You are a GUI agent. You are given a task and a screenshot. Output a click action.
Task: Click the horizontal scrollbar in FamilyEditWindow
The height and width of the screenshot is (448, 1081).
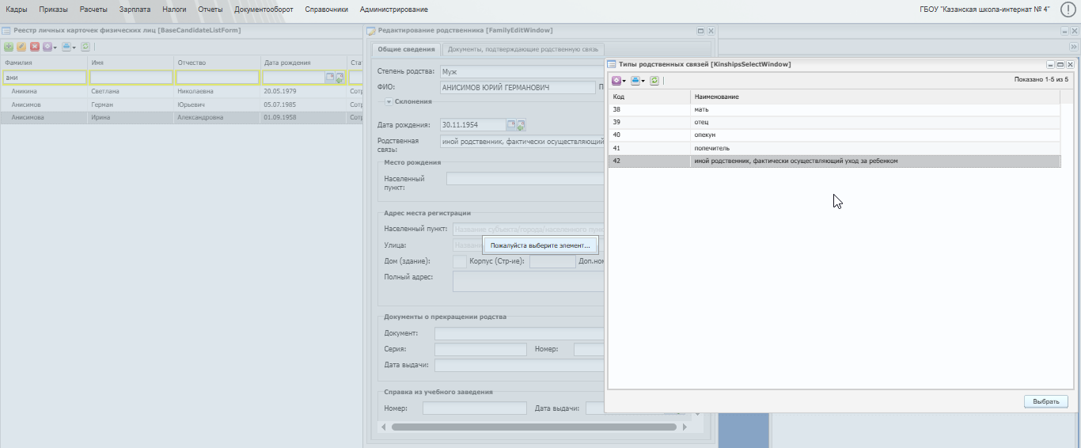pyautogui.click(x=534, y=427)
